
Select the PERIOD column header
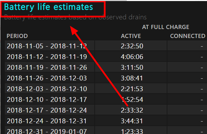click(x=17, y=36)
